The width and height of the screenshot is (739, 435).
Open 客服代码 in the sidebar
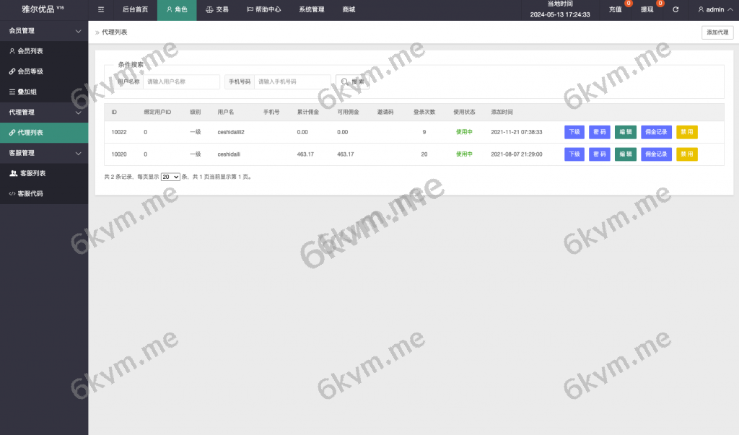[30, 194]
